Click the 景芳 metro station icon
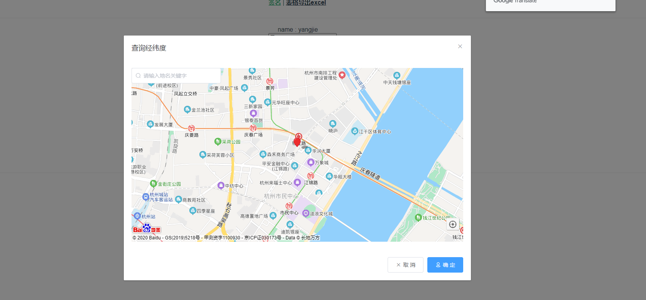Viewport: 646px width, 300px height. coord(270,81)
